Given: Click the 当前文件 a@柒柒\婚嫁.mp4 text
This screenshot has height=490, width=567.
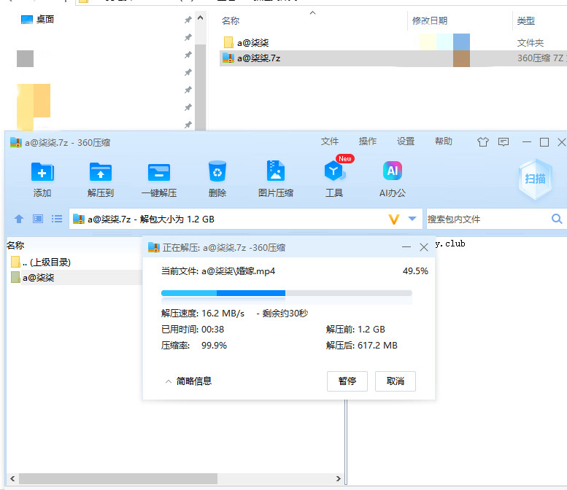Looking at the screenshot, I should pyautogui.click(x=218, y=271).
